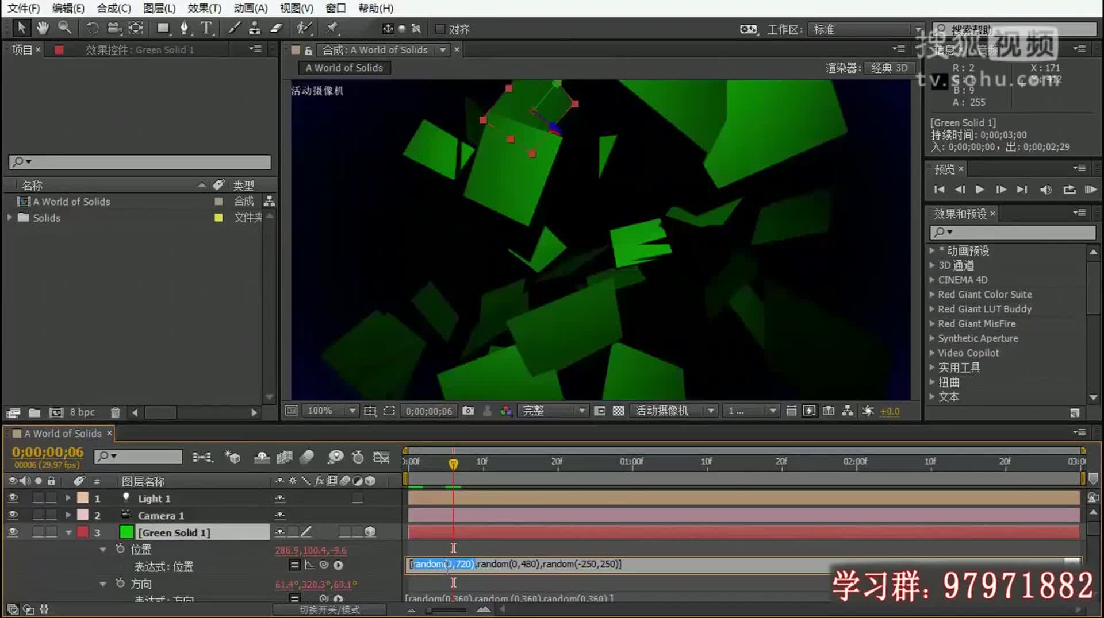This screenshot has width=1104, height=618.
Task: Collapse the Green Solid 1 layer properties
Action: pos(68,532)
